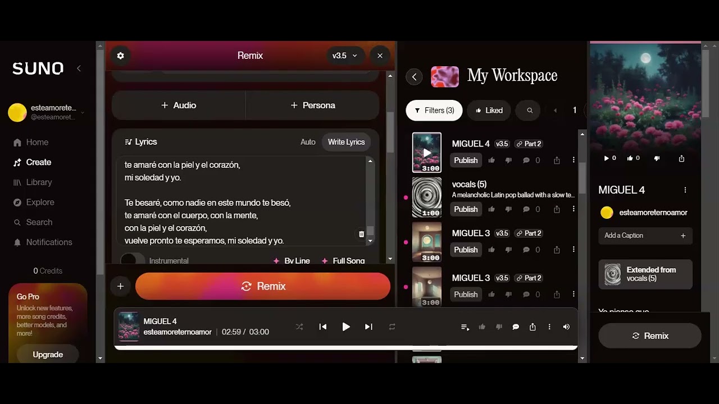Play MIGUEL 4 in the player bar

(x=346, y=327)
